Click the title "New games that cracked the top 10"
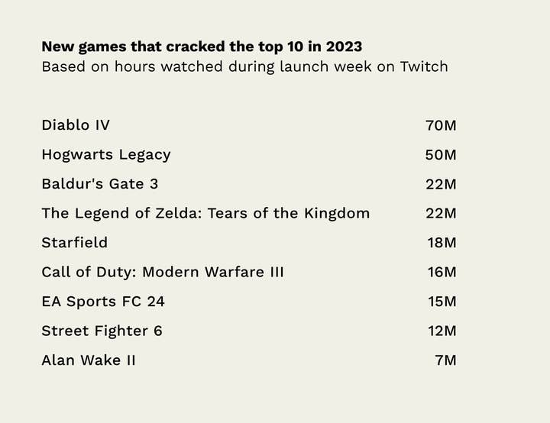Viewport: 550px width, 423px height. pos(202,47)
